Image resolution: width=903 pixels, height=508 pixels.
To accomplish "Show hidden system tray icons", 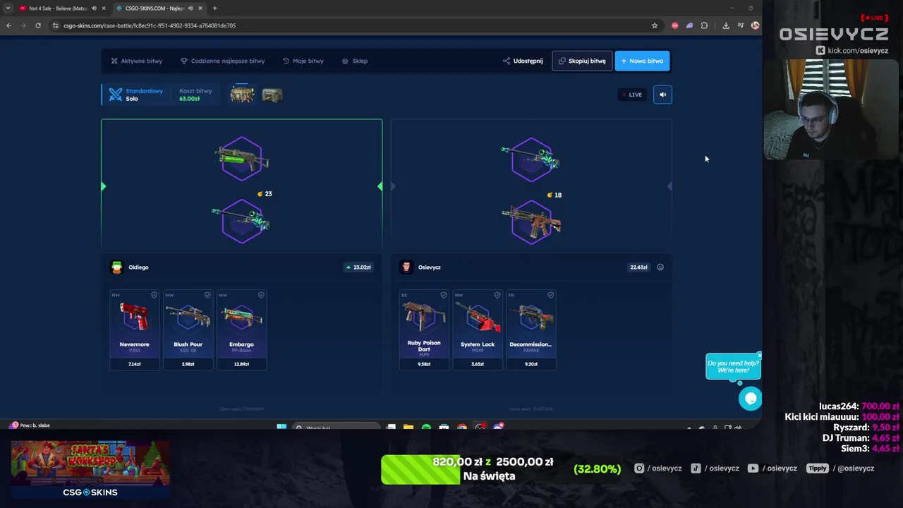I will (x=689, y=428).
